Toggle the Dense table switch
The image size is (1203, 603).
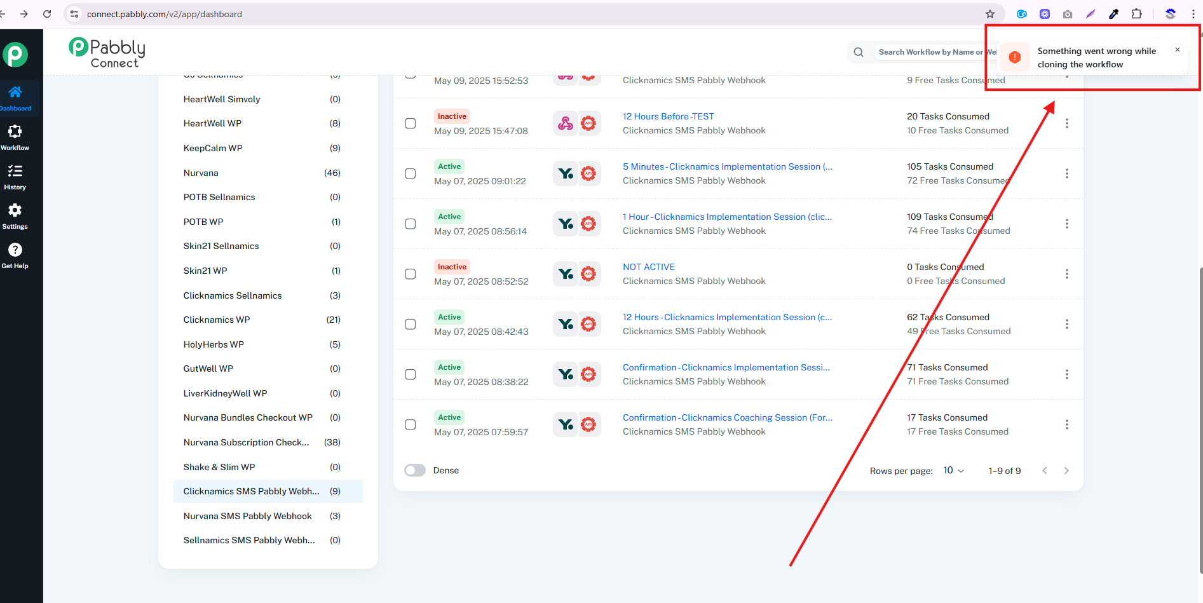coord(415,470)
